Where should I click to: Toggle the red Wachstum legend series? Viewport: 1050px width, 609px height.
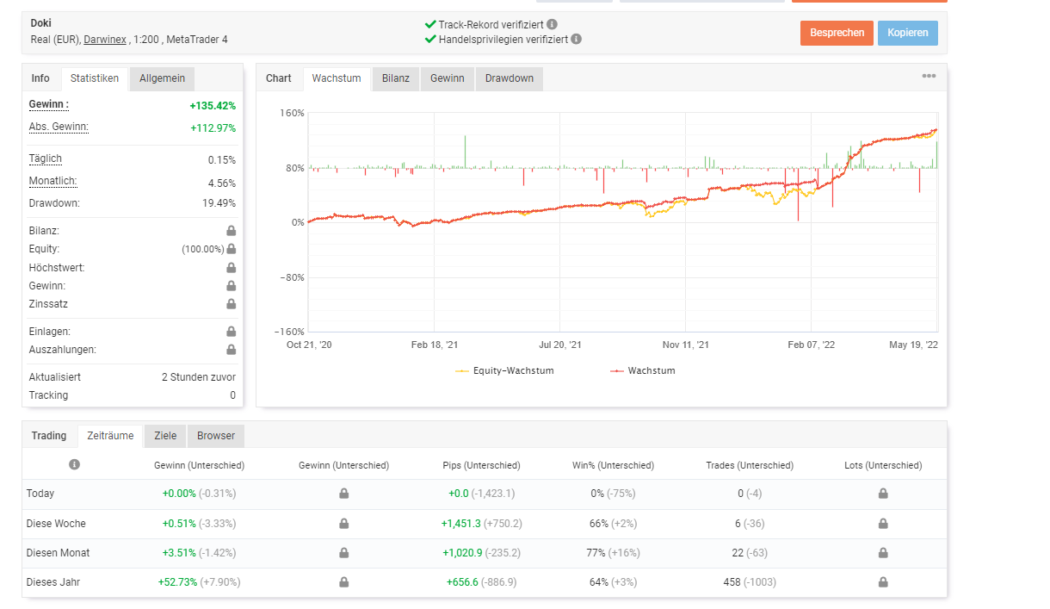click(642, 370)
